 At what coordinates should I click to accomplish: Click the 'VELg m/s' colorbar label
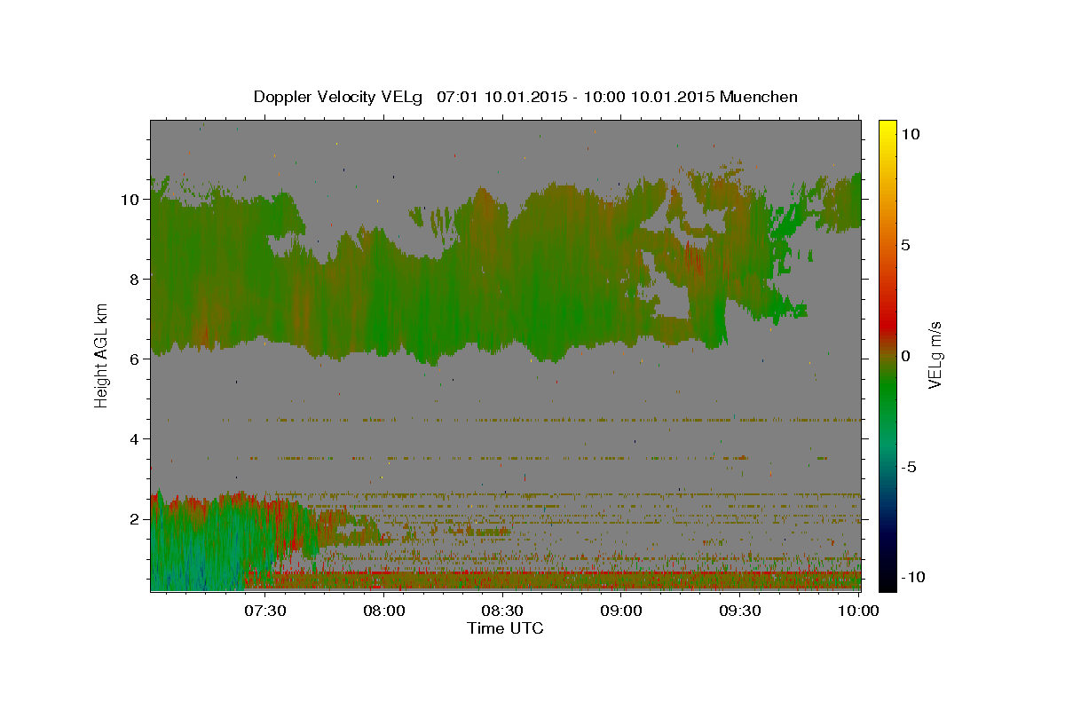click(x=934, y=355)
